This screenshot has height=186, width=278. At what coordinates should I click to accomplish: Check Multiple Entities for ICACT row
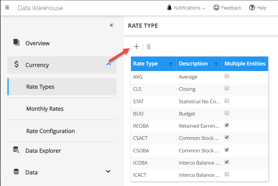(x=227, y=174)
